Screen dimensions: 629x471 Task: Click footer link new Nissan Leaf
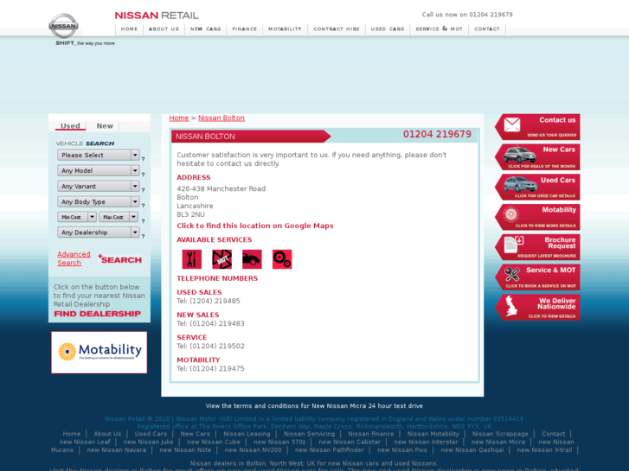(85, 442)
